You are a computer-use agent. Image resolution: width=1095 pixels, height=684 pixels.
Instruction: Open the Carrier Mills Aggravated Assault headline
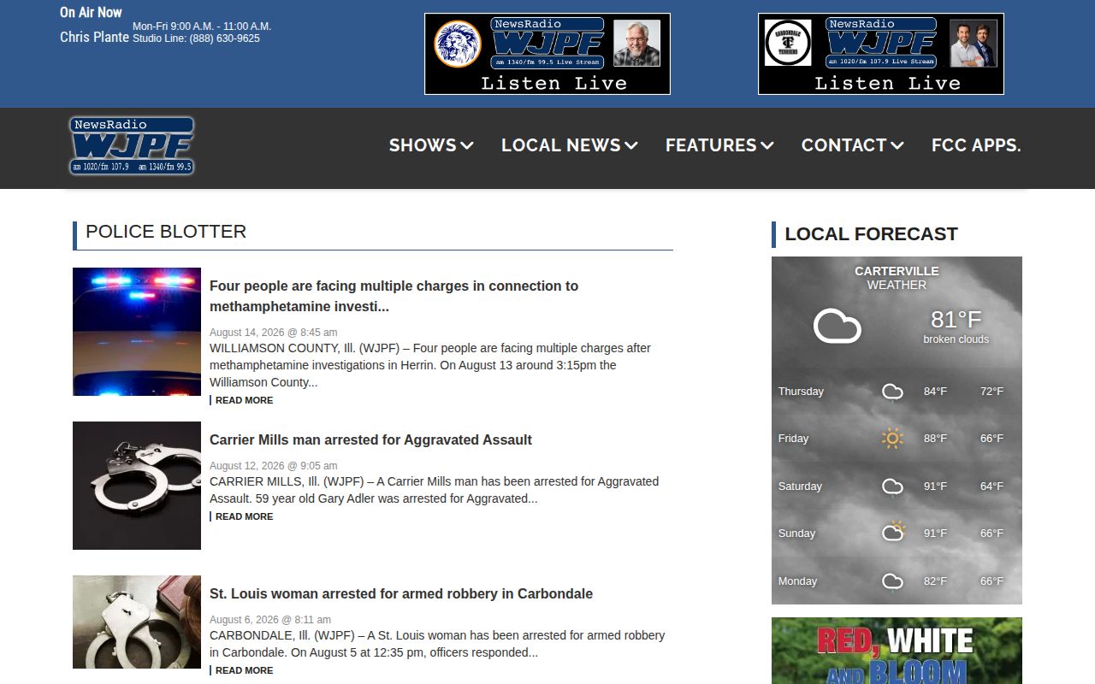point(370,439)
